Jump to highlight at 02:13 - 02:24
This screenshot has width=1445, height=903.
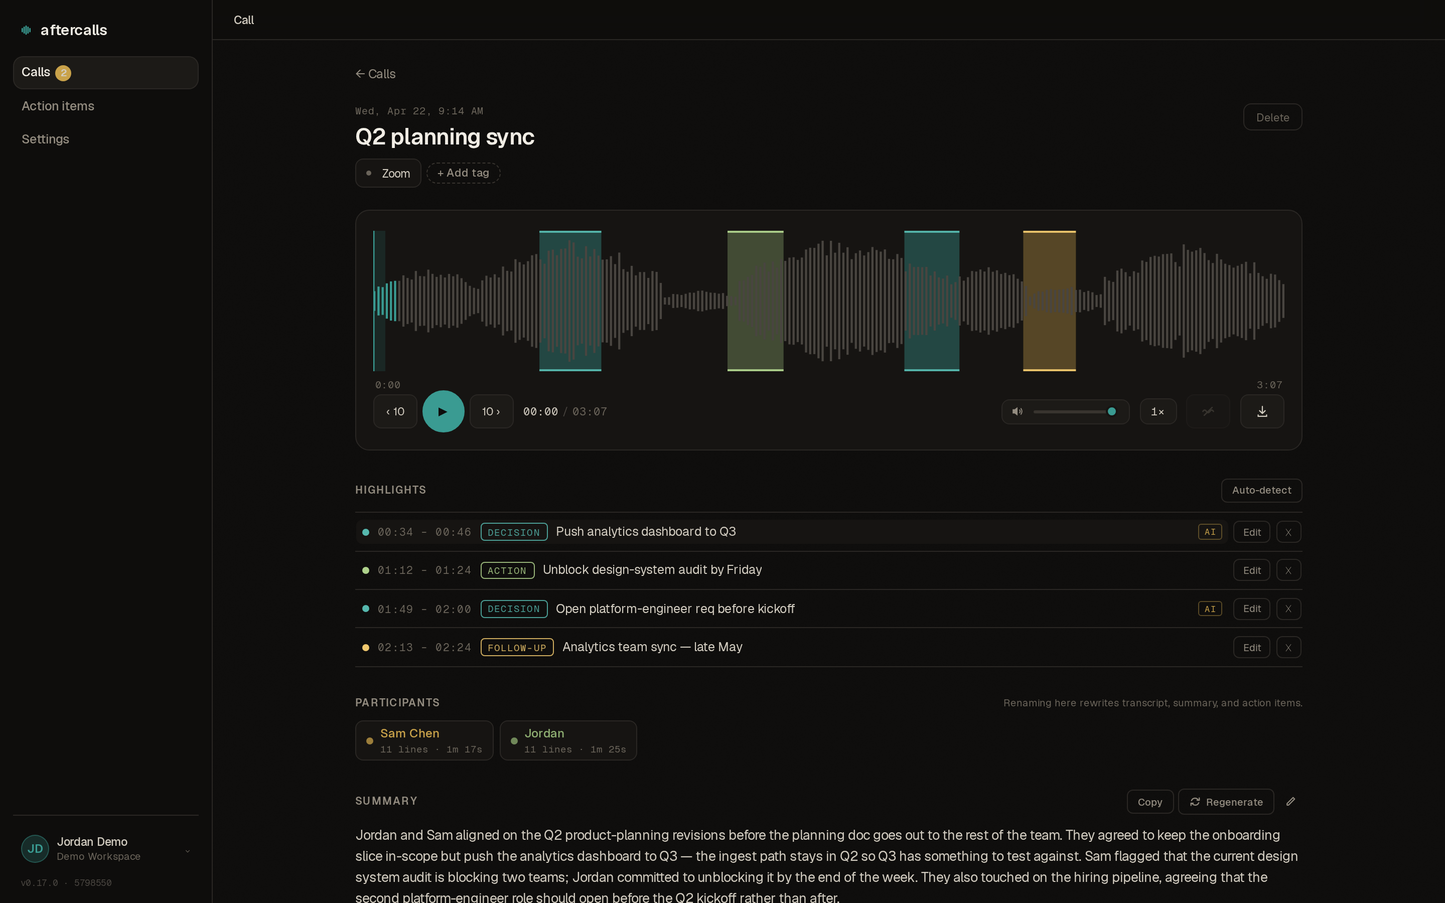(x=424, y=647)
